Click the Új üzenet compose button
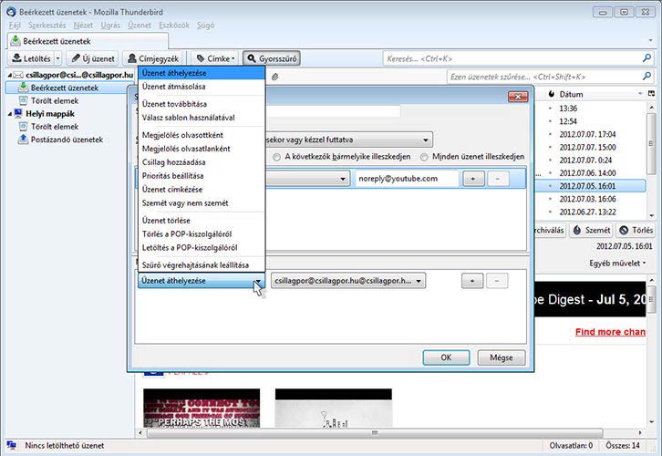The height and width of the screenshot is (456, 662). [94, 58]
